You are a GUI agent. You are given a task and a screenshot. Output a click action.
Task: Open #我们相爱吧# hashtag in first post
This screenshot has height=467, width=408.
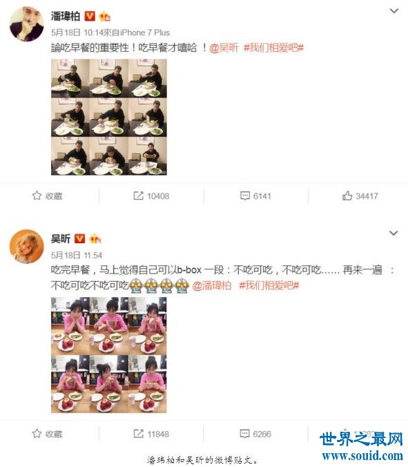coord(273,48)
